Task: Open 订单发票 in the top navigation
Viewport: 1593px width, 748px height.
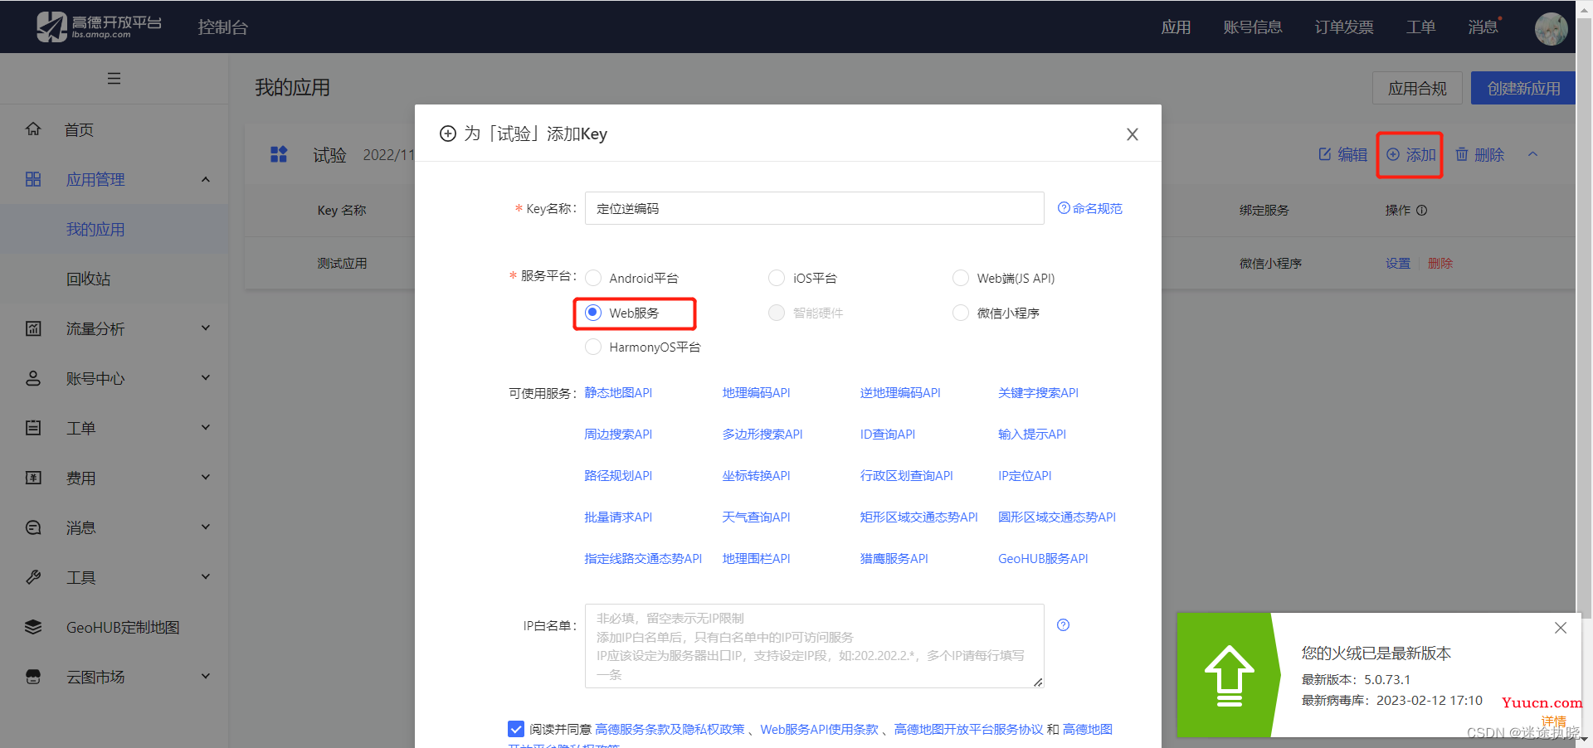Action: click(1344, 27)
